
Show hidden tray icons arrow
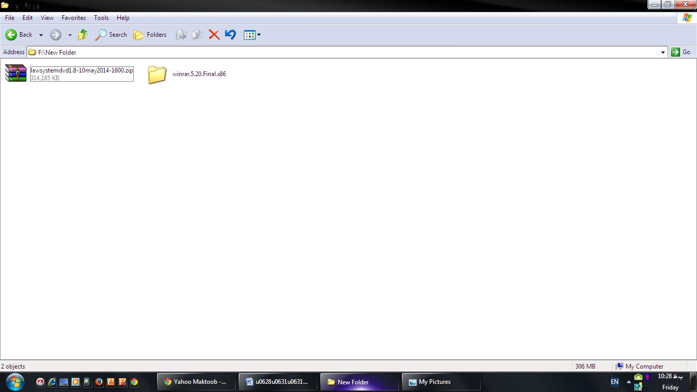[629, 382]
